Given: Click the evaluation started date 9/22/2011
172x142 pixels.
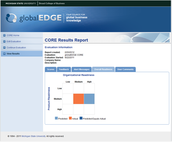Looking at the screenshot, I should (x=69, y=58).
